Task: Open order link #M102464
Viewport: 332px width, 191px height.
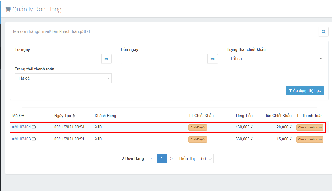Action: 21,127
